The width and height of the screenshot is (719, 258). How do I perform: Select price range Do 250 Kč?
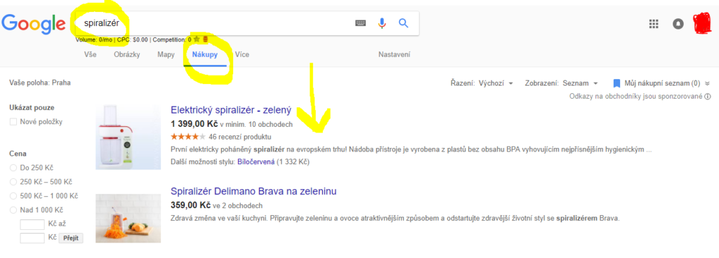(x=13, y=168)
